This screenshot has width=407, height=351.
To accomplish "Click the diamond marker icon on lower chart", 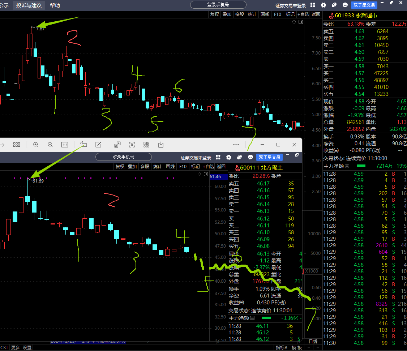I will pos(200,174).
